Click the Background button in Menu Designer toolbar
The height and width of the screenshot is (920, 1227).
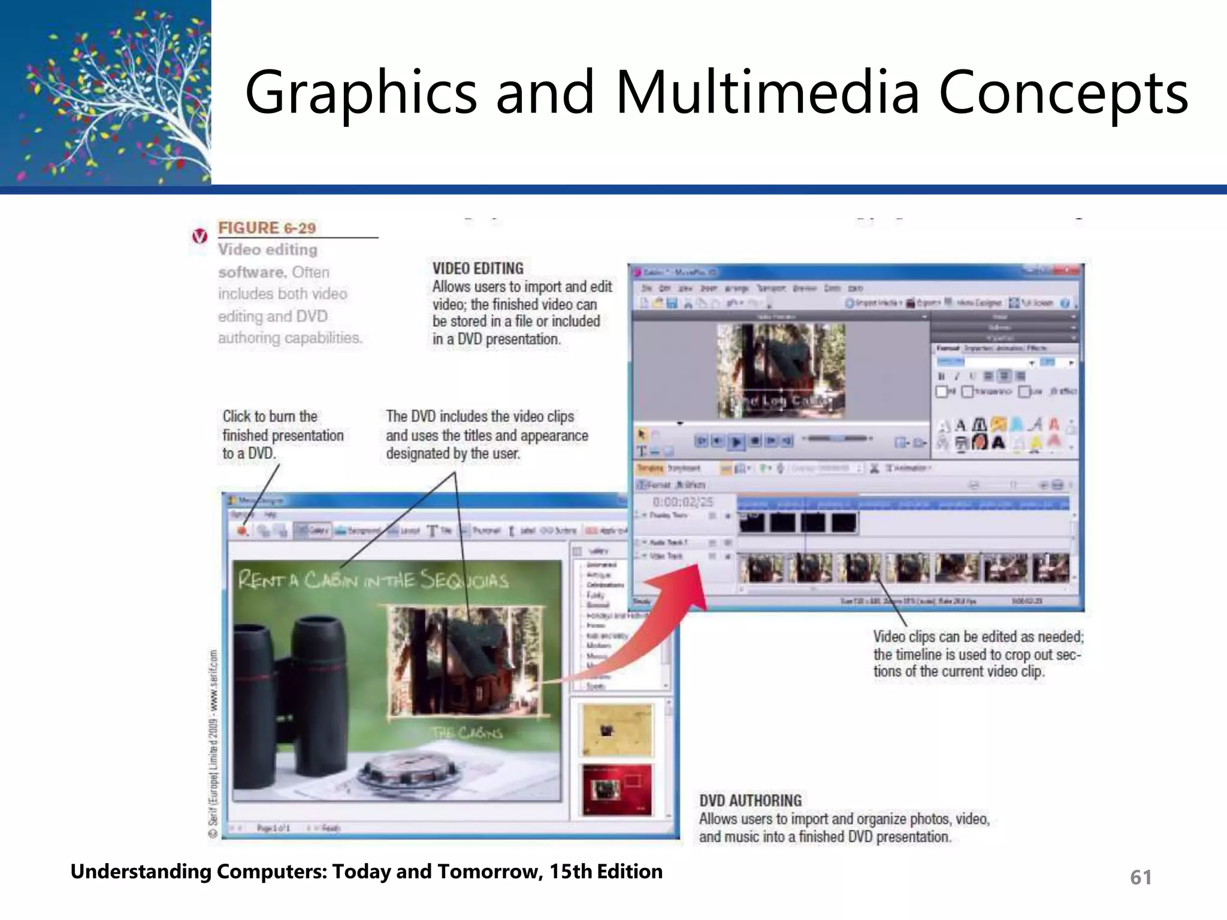point(358,531)
